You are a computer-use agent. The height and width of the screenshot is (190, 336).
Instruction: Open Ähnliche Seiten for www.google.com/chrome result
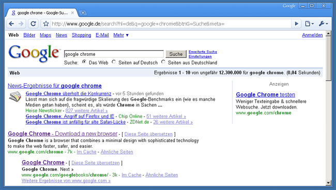pos(117,152)
